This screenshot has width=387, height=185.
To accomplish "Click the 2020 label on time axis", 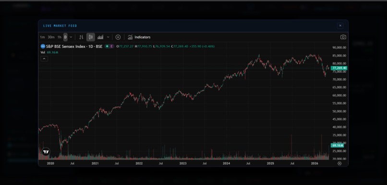I will [x=50, y=163].
